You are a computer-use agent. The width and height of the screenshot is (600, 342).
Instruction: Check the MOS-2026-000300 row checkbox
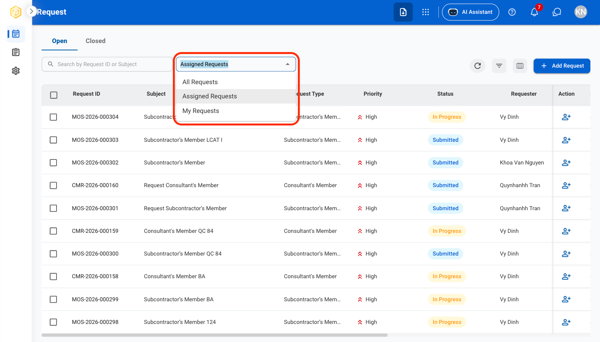53,254
